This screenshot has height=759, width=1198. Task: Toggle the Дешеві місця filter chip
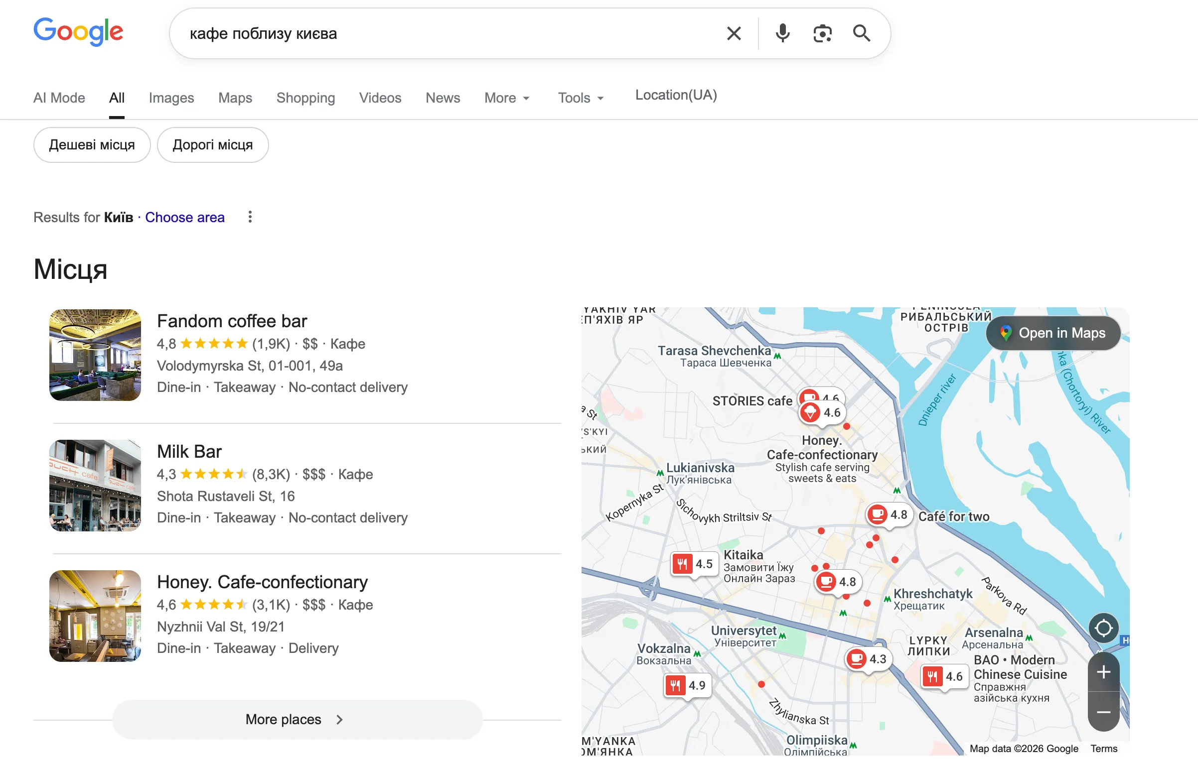92,145
